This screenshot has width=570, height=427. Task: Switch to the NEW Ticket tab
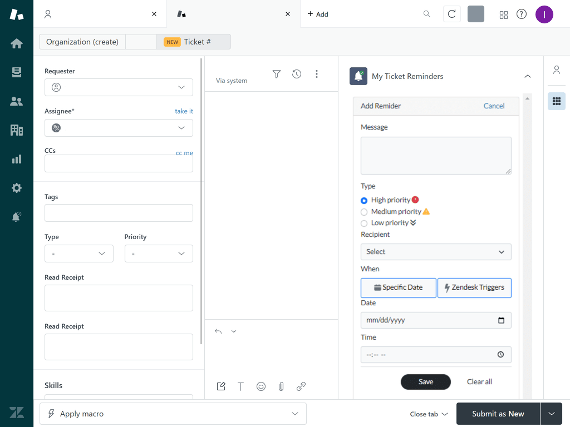[193, 42]
